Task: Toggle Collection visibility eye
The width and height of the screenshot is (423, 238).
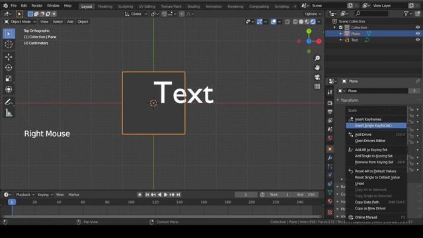Action: pyautogui.click(x=418, y=27)
